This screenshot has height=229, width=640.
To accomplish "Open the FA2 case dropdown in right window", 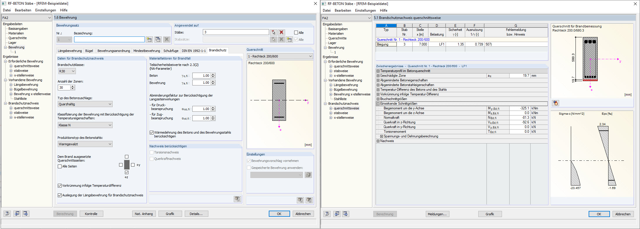I will coord(346,18).
